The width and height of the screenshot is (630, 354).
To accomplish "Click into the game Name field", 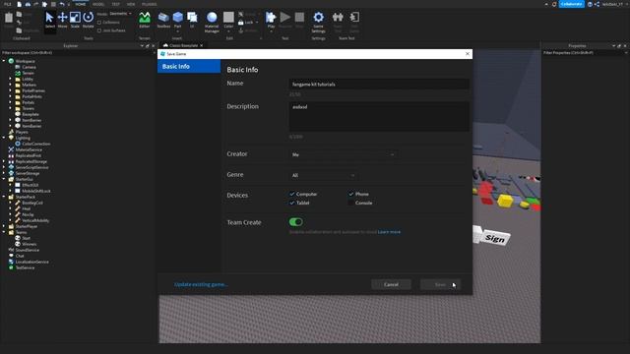I will point(379,85).
